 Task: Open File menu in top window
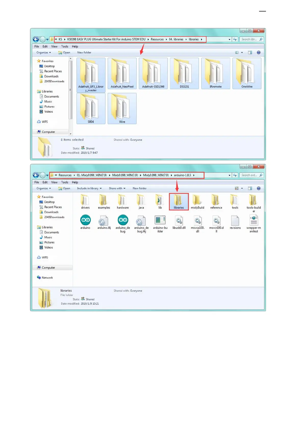coord(37,46)
